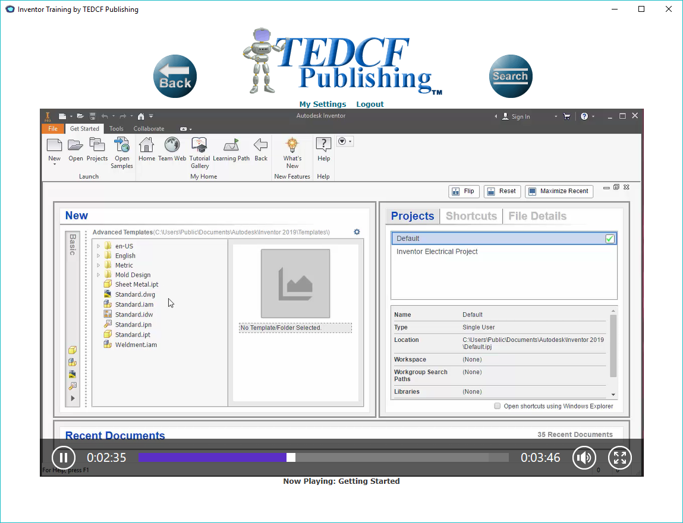This screenshot has height=523, width=683.
Task: Open the Sign In dropdown arrow
Action: [556, 116]
